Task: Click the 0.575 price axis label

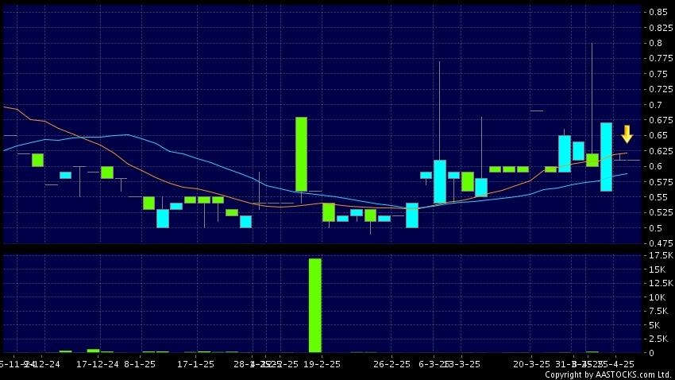Action: 661,182
